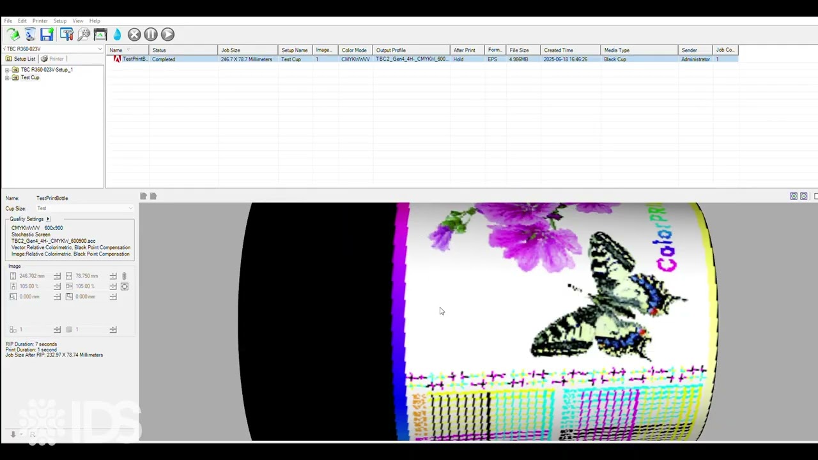Click the Sender column header
The height and width of the screenshot is (460, 818).
(695, 50)
